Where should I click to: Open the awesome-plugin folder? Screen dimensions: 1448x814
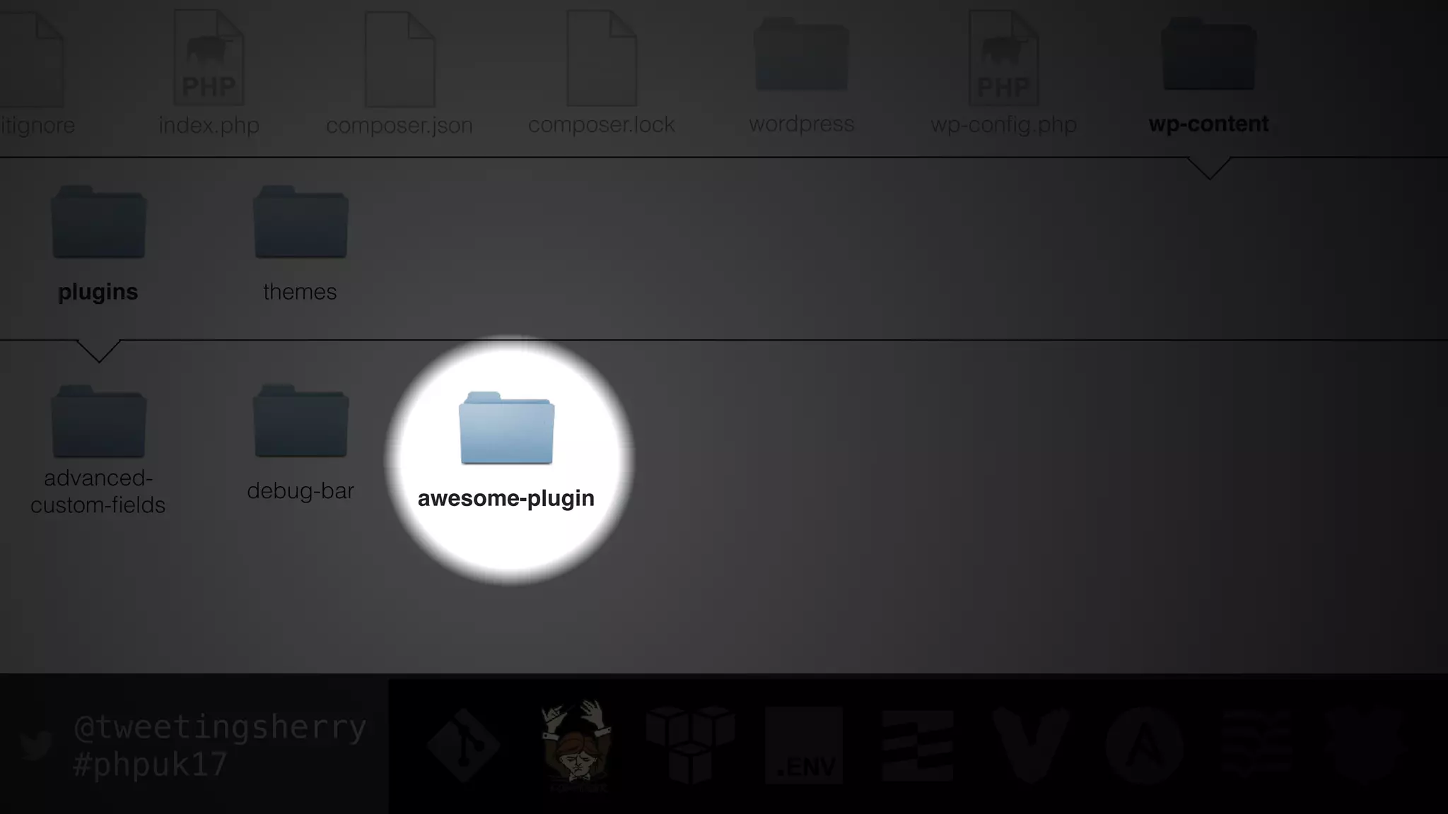tap(506, 429)
